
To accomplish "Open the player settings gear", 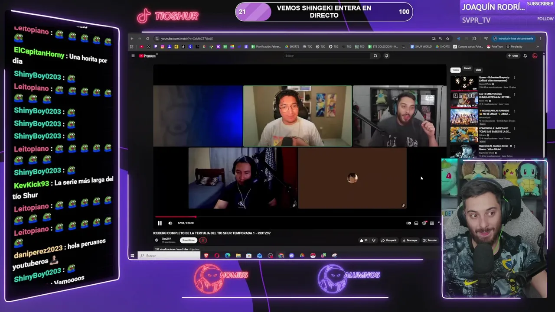I will pos(424,223).
